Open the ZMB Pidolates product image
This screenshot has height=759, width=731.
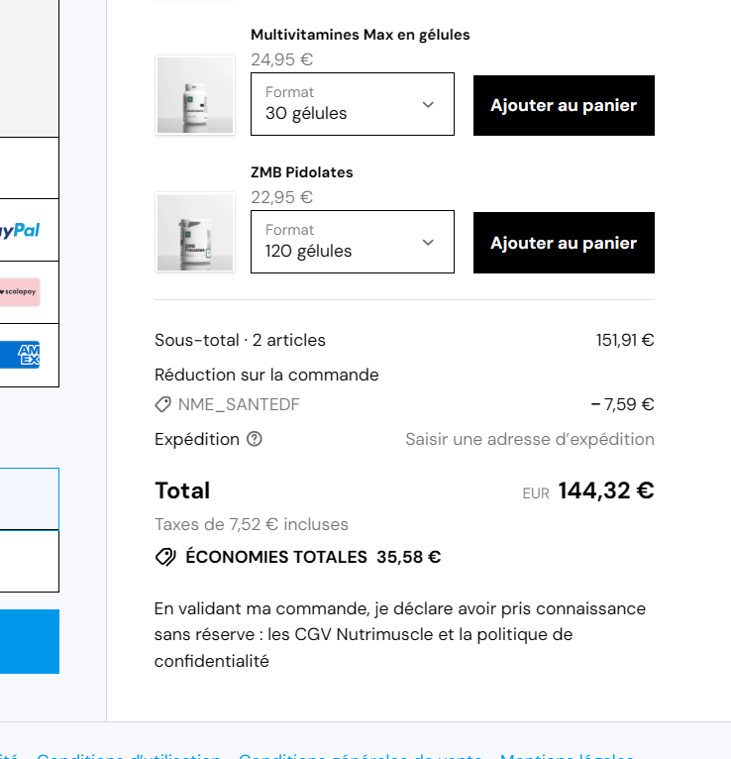pyautogui.click(x=195, y=233)
